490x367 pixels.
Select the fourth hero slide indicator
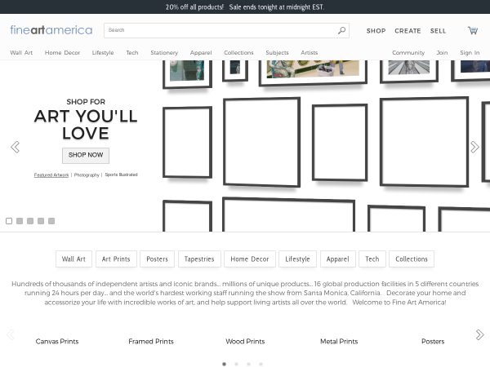(41, 221)
